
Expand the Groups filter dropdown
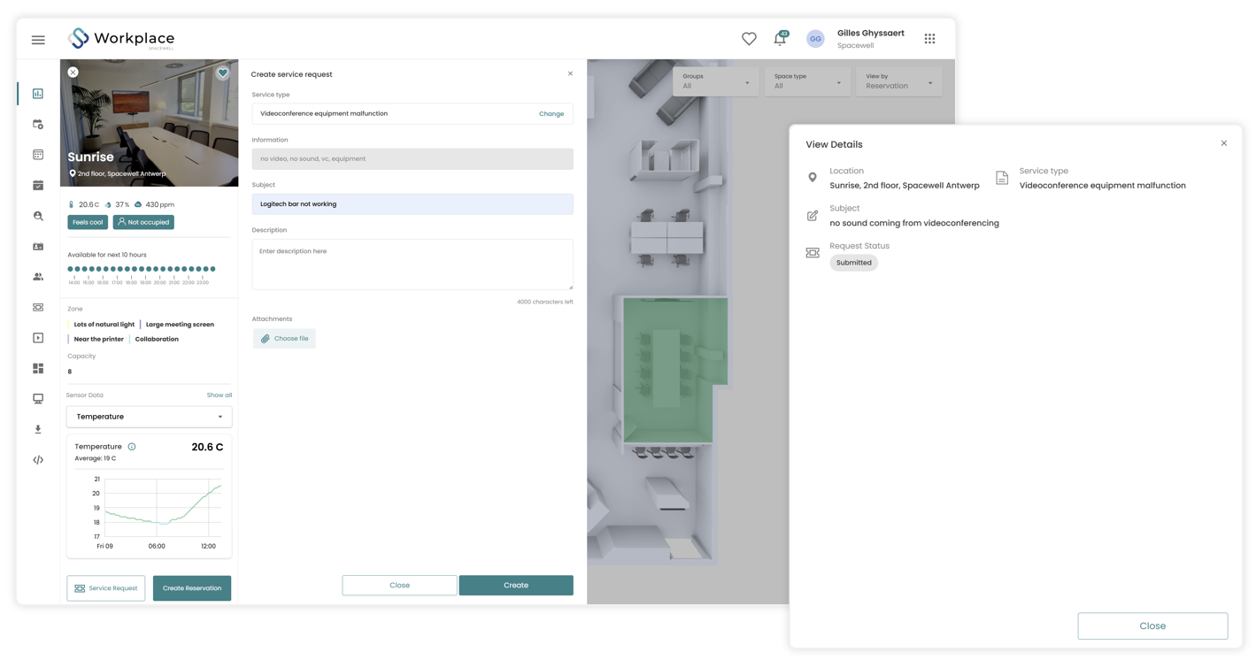(x=715, y=81)
